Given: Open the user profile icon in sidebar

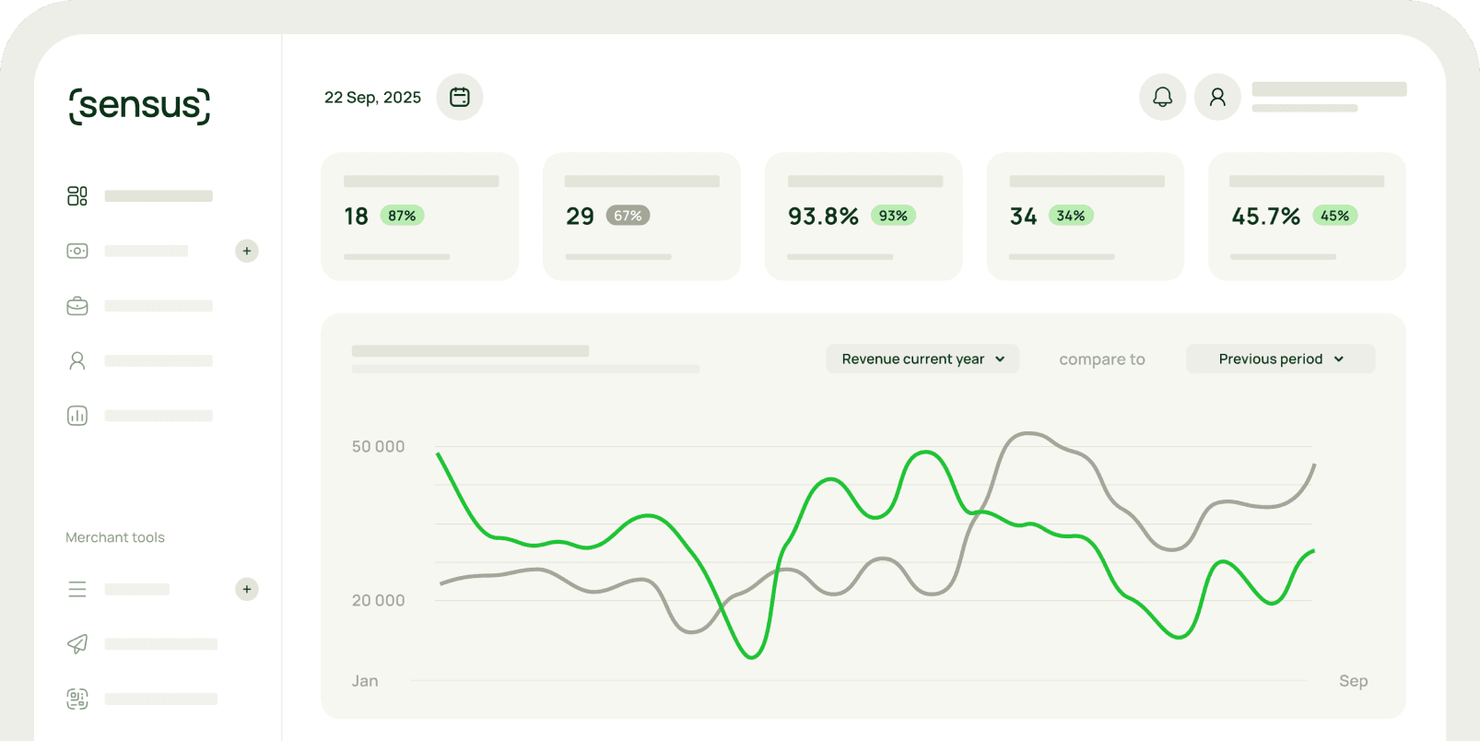Looking at the screenshot, I should [x=77, y=361].
